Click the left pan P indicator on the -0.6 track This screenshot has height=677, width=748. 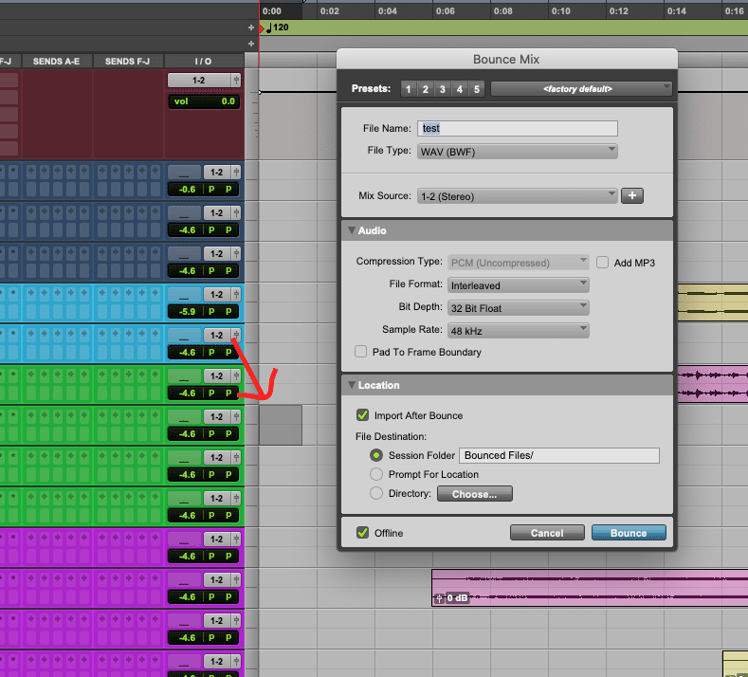211,190
